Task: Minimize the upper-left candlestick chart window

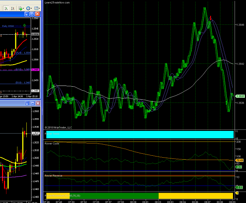Action: [x=27, y=14]
